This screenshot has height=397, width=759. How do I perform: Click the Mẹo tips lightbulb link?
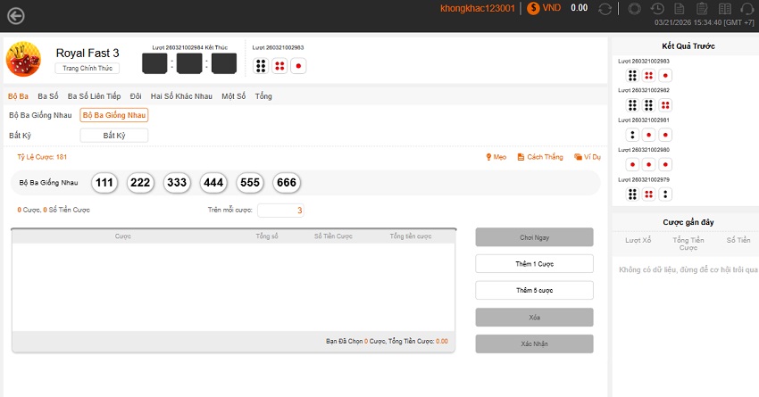pos(496,157)
